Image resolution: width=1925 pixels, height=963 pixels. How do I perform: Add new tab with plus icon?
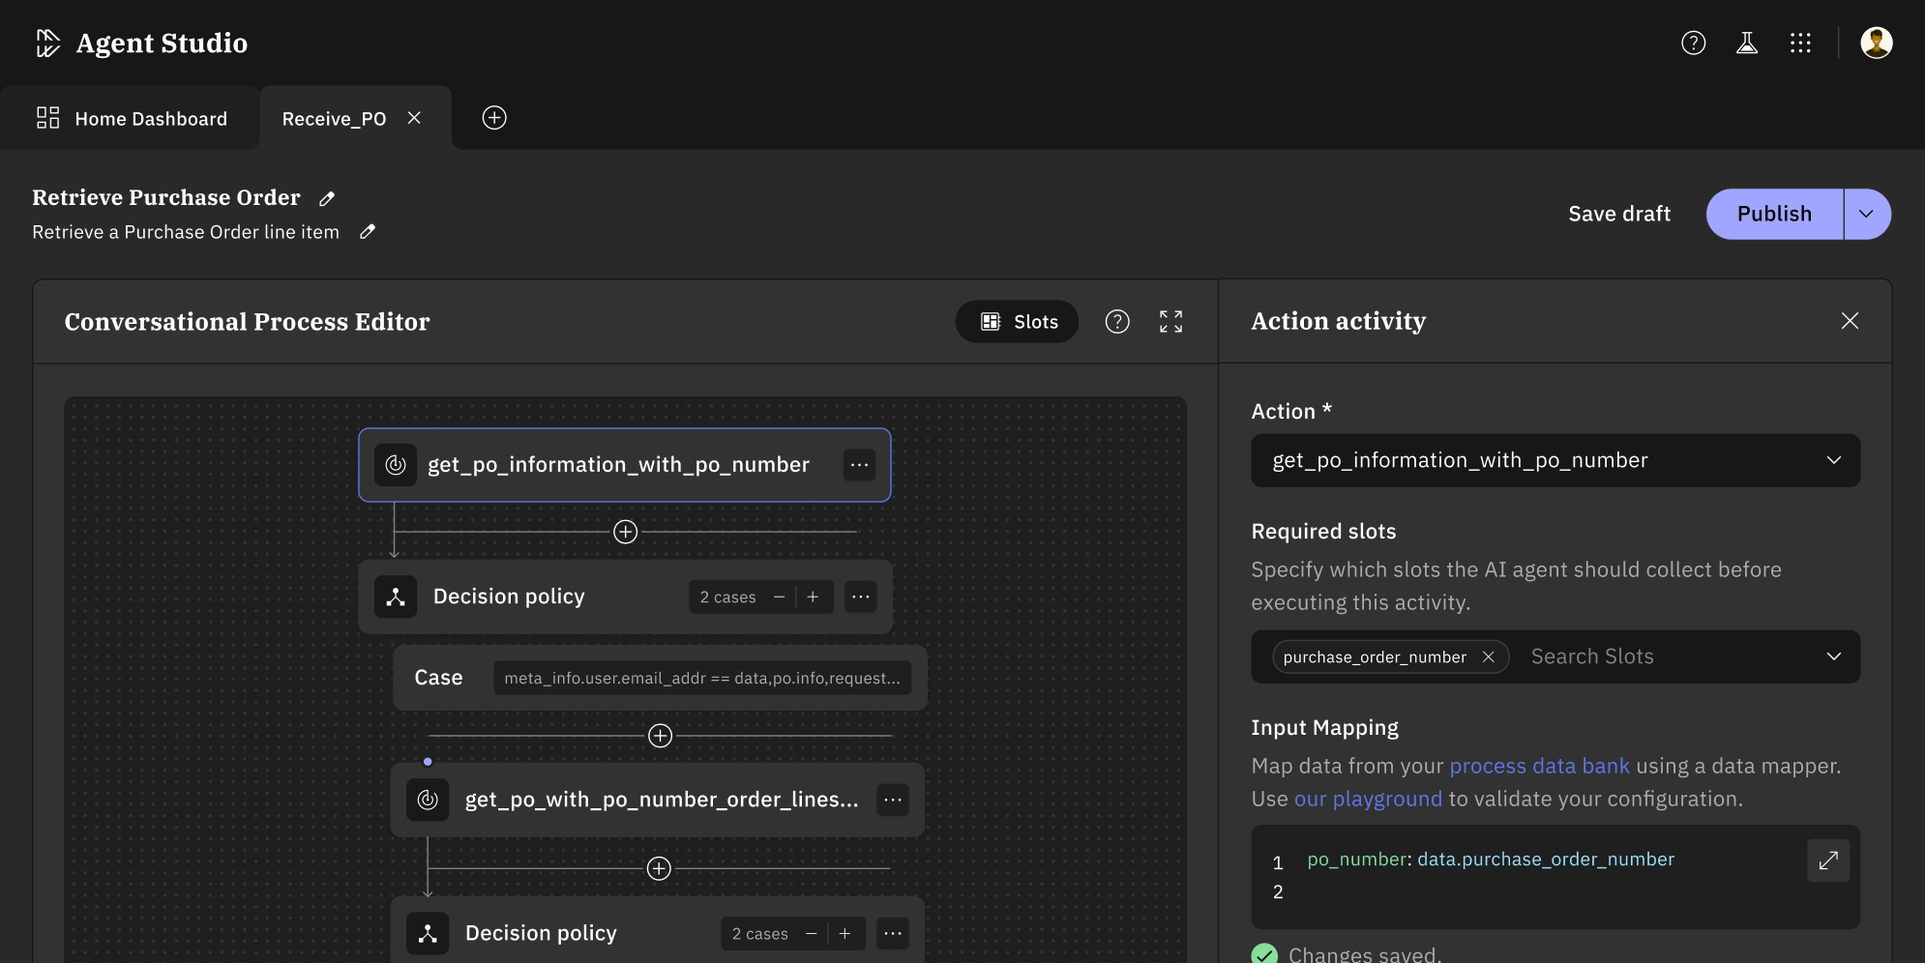(494, 118)
